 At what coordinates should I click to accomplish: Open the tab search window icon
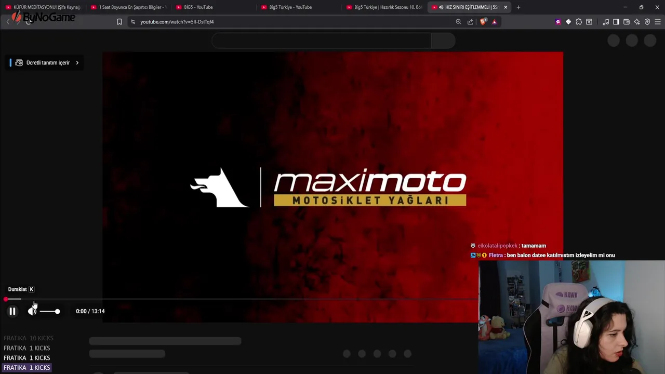(589, 22)
